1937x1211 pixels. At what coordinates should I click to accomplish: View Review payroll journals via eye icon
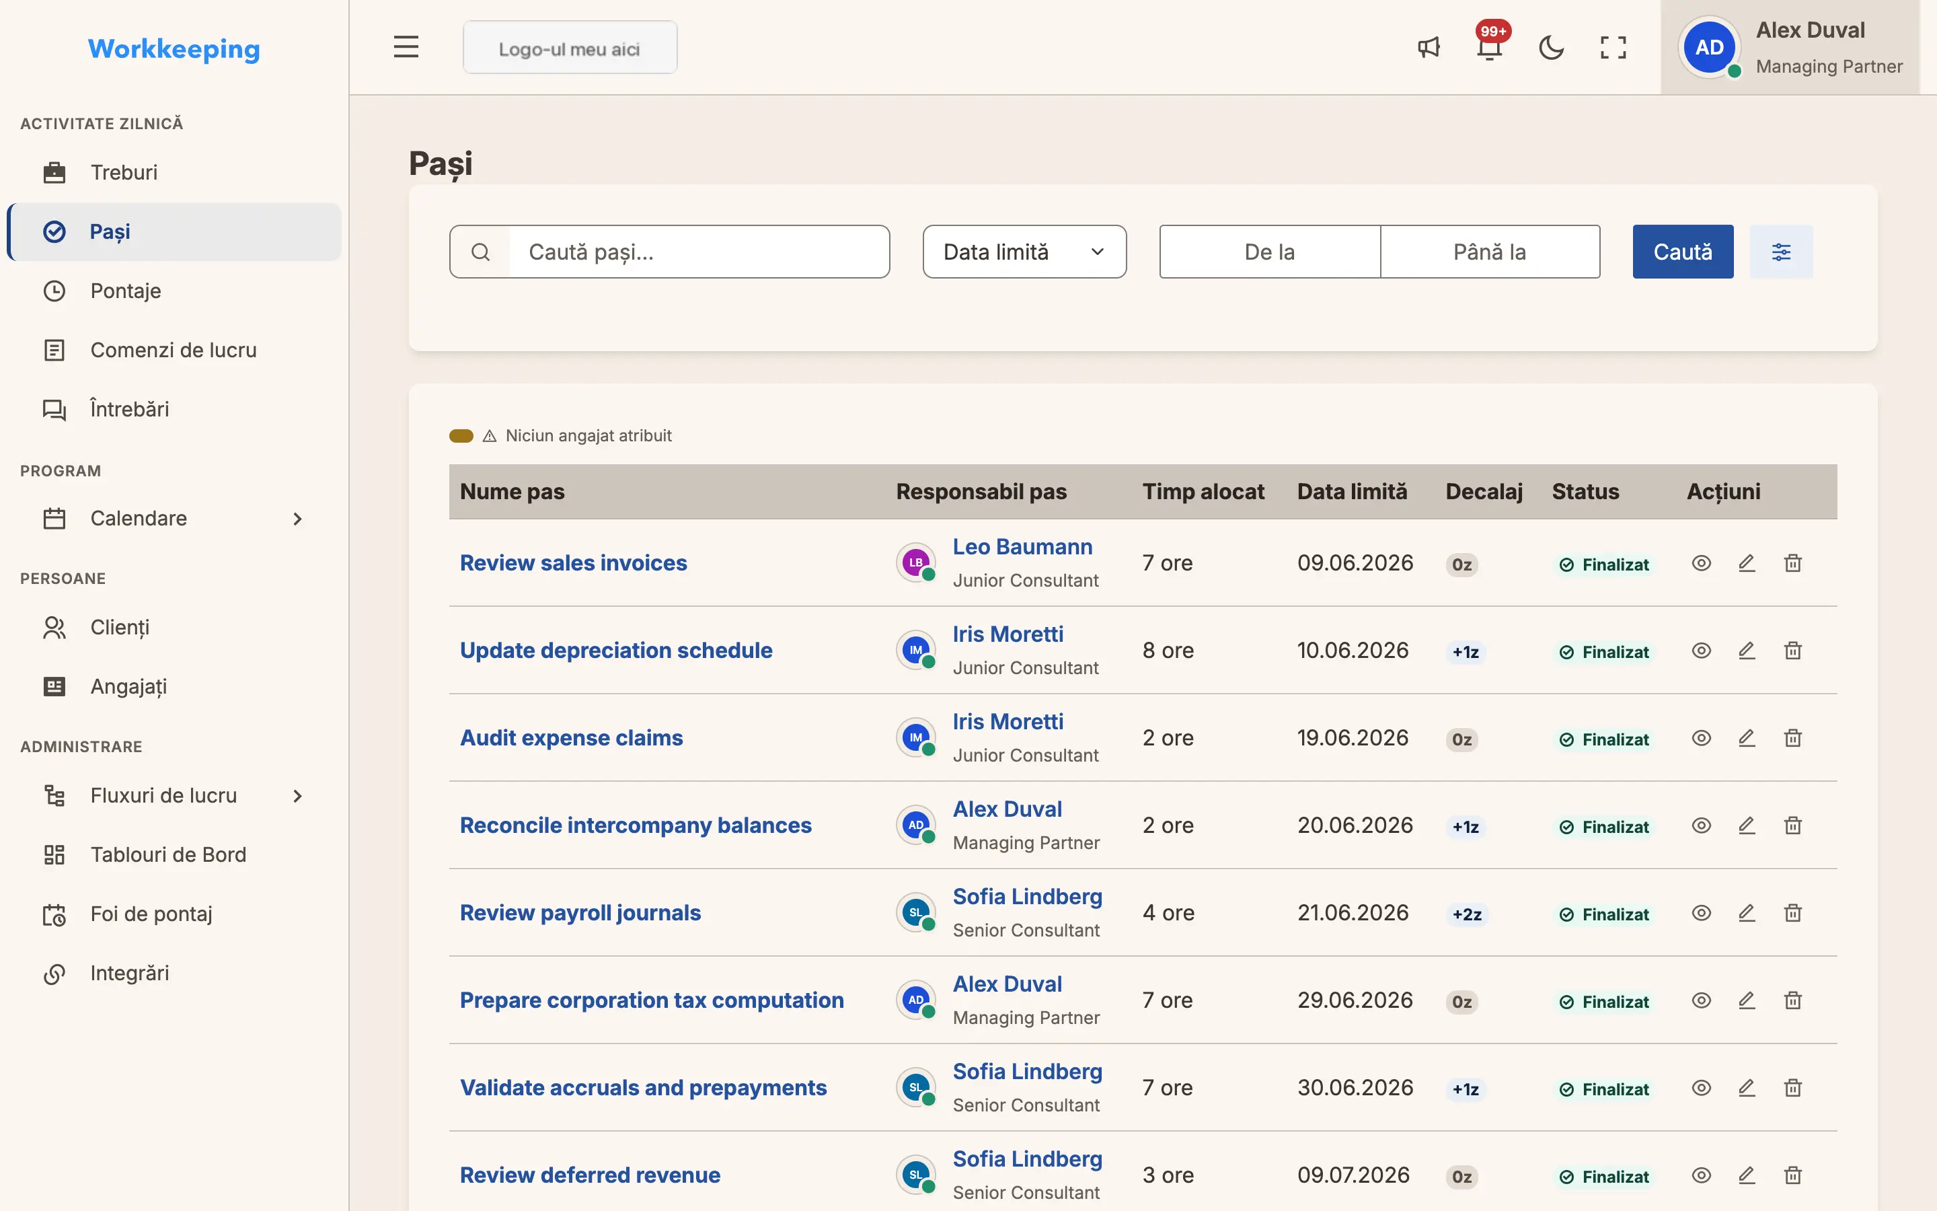1701,912
